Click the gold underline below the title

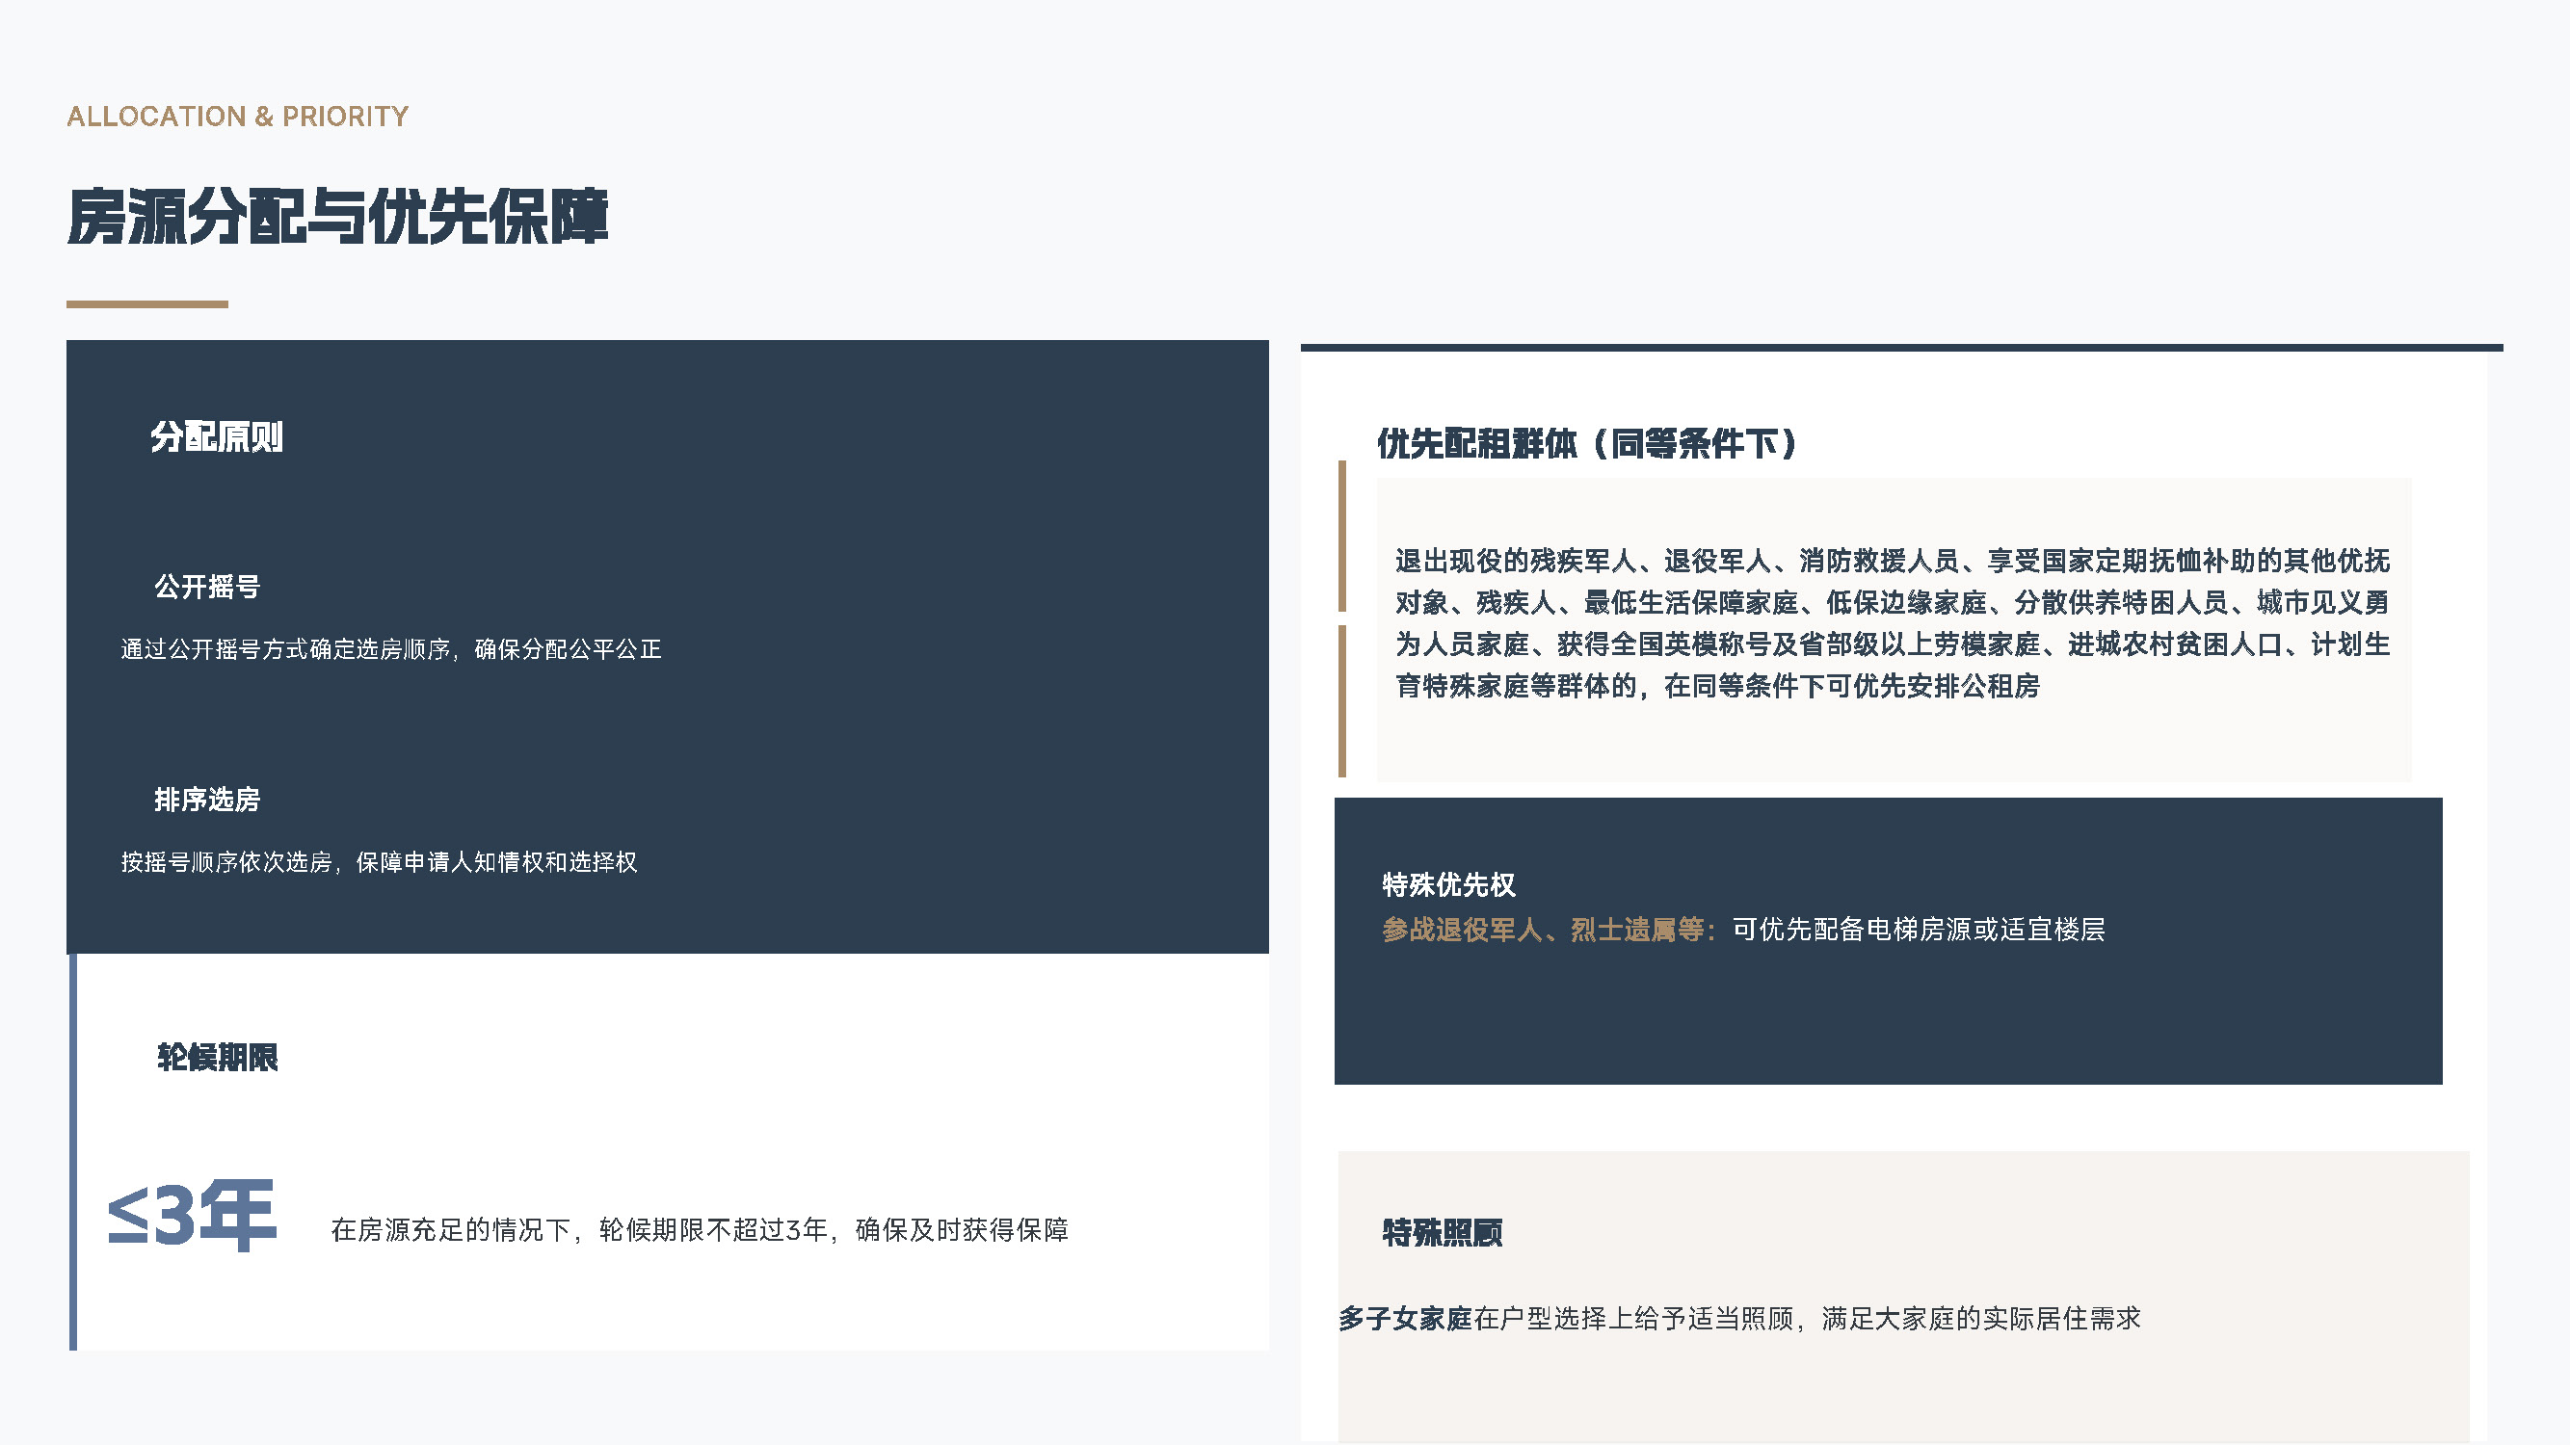point(146,304)
